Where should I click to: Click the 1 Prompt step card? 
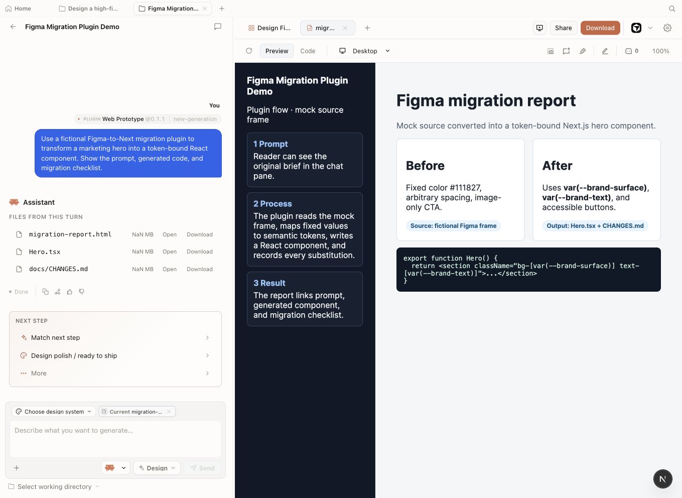pyautogui.click(x=305, y=160)
